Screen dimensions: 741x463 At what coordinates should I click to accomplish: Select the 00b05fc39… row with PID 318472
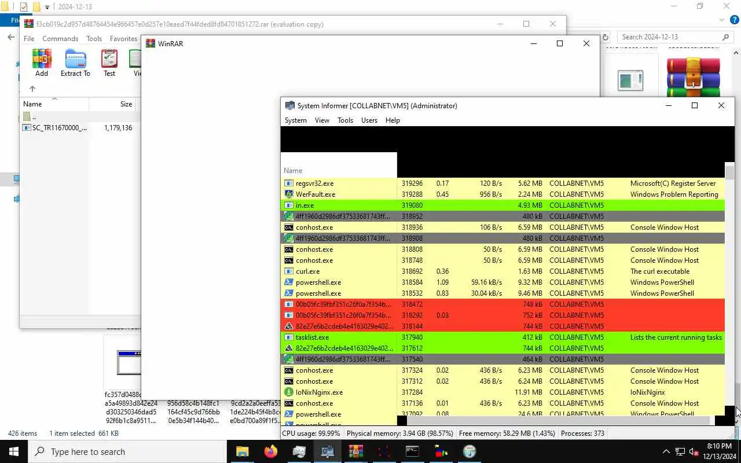(x=502, y=304)
